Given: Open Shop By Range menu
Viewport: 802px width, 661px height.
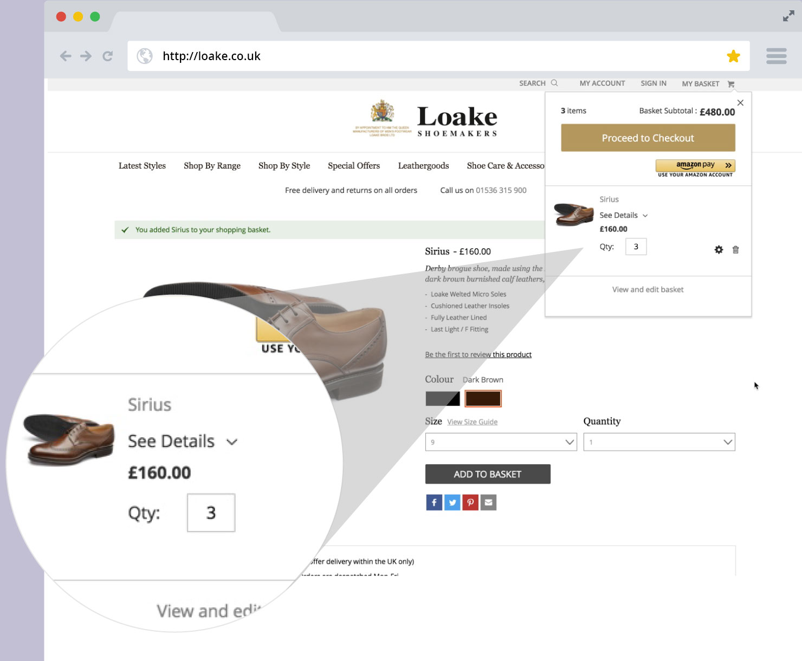Looking at the screenshot, I should click(x=212, y=166).
